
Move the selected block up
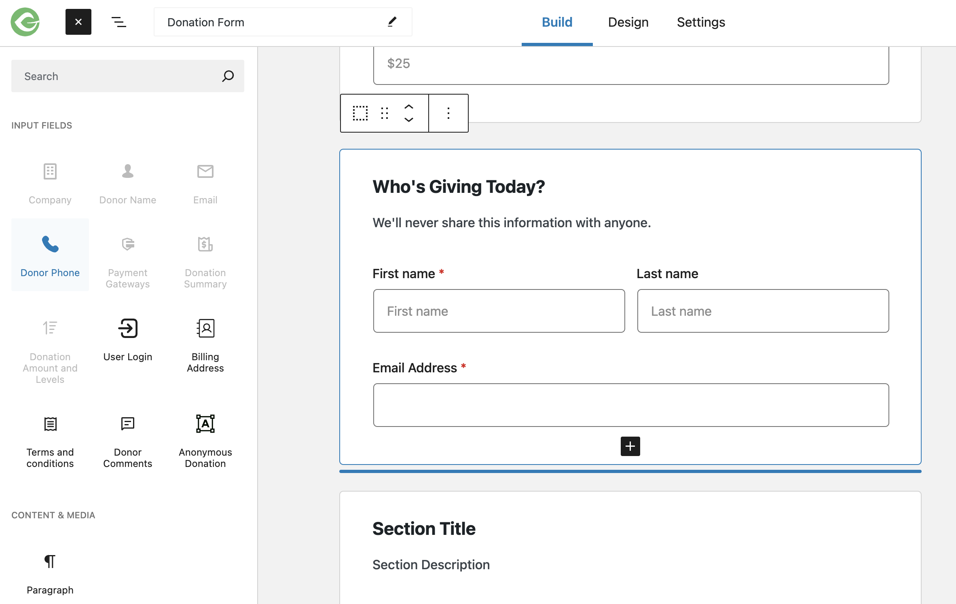coord(409,108)
